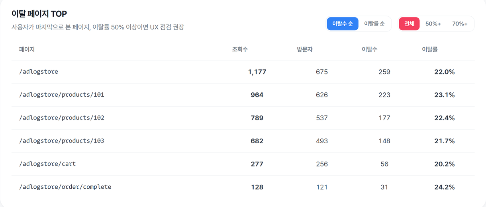Click the 조회수 column header

click(x=240, y=50)
